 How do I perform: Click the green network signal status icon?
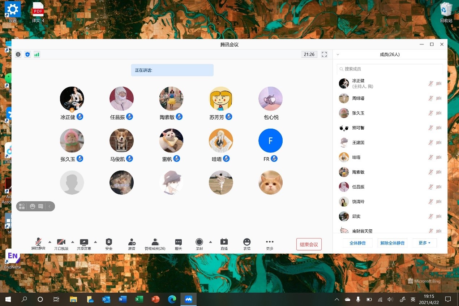(x=37, y=55)
